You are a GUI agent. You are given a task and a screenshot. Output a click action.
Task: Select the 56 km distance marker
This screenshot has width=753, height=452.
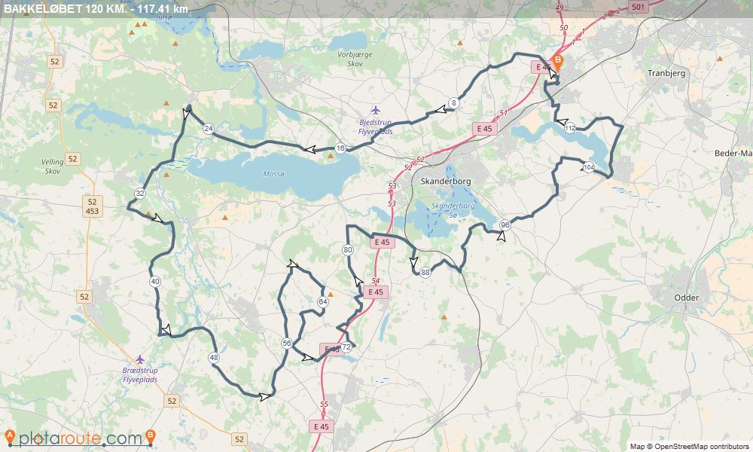[287, 343]
